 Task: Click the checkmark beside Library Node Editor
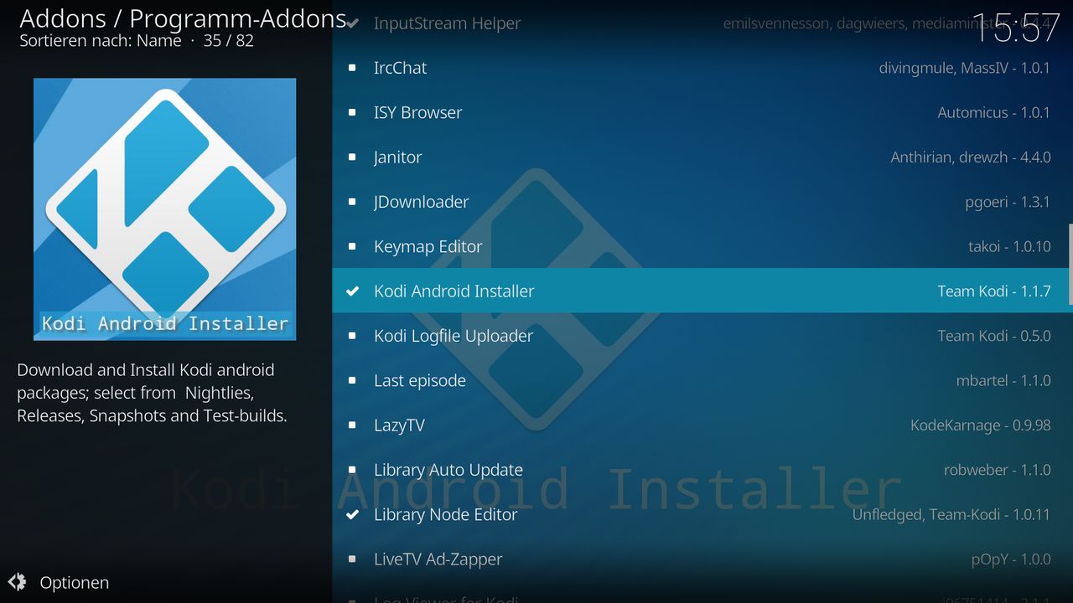tap(353, 514)
